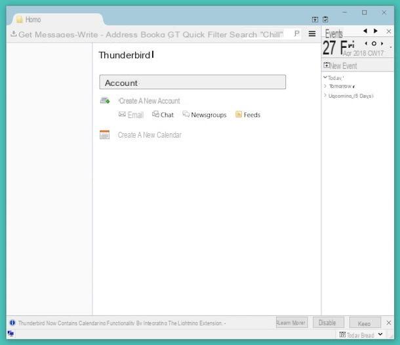The height and width of the screenshot is (345, 400).
Task: Click the Account section header
Action: click(193, 82)
